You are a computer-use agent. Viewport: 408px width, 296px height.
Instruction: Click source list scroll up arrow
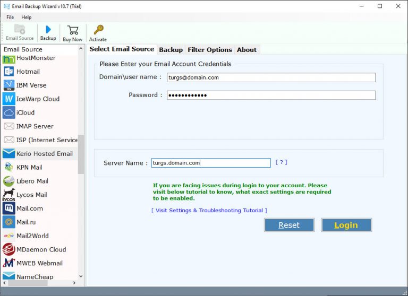tap(81, 49)
